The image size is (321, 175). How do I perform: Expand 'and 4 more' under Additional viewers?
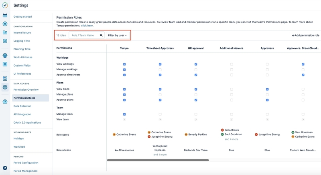[232, 139]
